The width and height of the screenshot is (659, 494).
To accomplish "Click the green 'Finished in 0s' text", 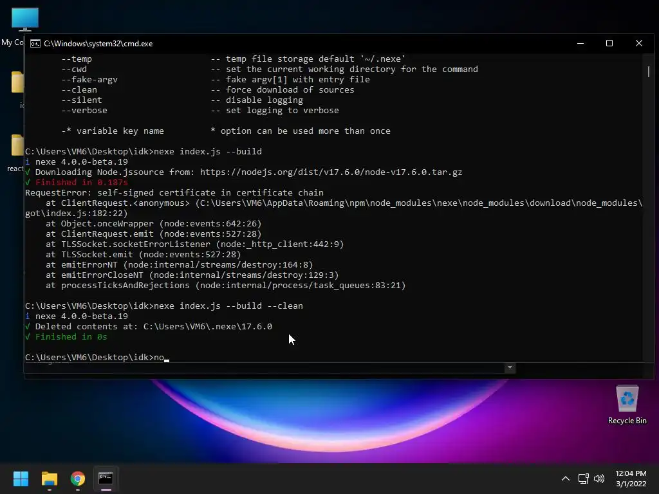I will (x=71, y=337).
